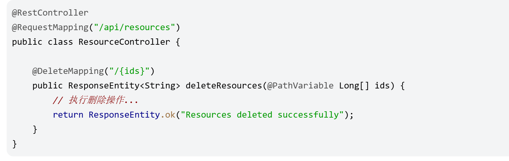Click the @RequestMapping annotation
This screenshot has height=161, width=509.
coord(50,27)
